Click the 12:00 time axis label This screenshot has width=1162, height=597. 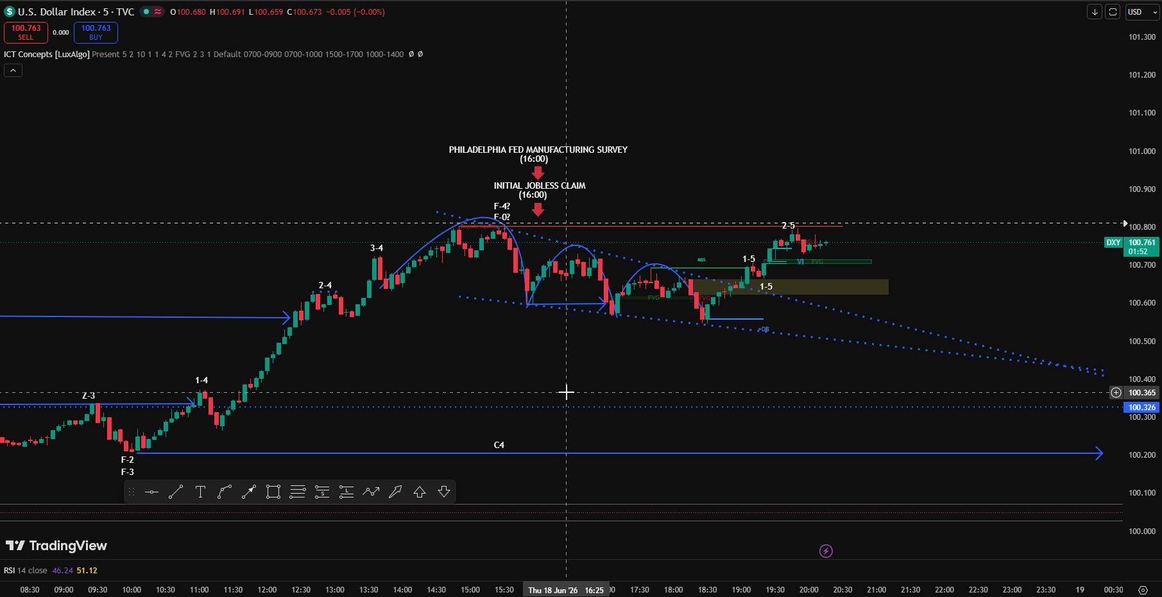[267, 590]
